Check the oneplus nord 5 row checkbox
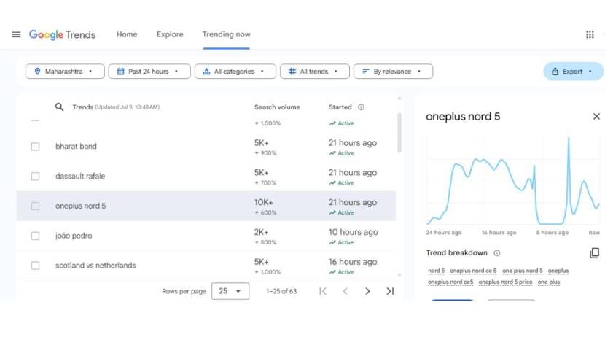The image size is (605, 340). click(35, 206)
